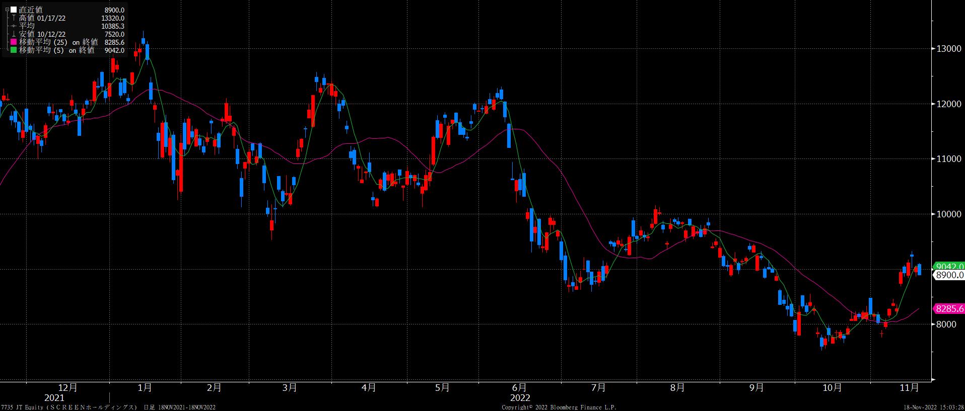
Task: Click the green 9042.0 price axis tag
Action: coord(949,266)
